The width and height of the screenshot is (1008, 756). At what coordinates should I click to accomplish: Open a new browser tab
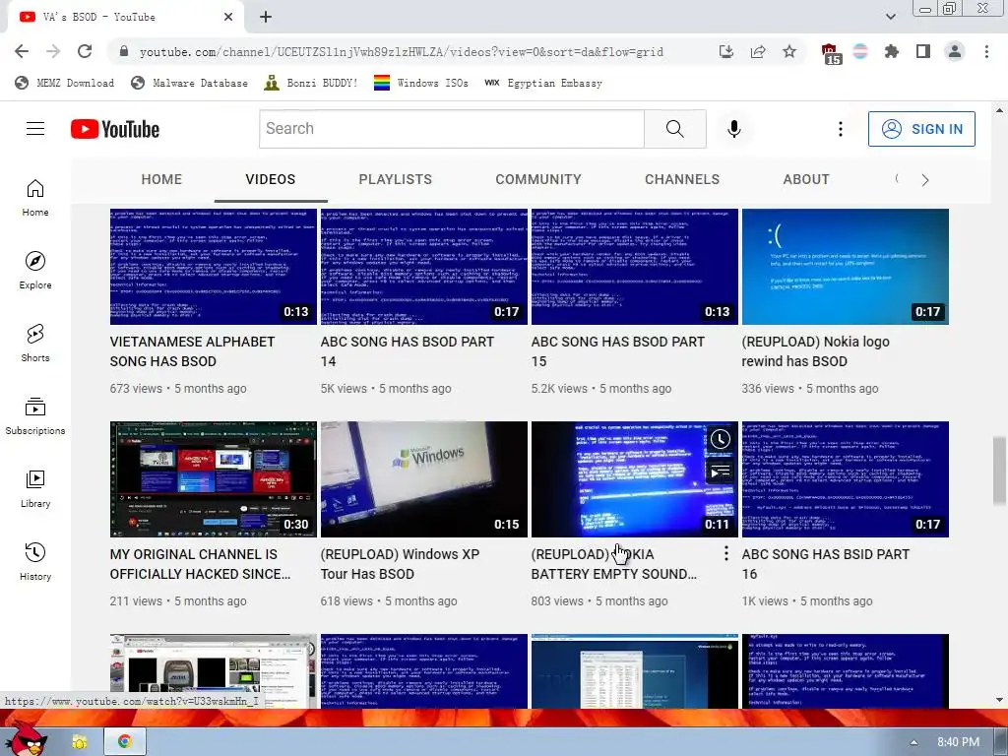pyautogui.click(x=266, y=17)
